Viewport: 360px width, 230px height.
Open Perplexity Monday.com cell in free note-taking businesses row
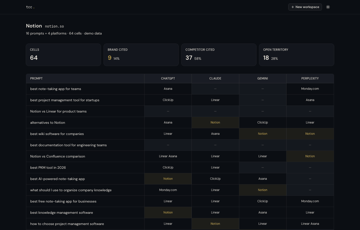point(310,201)
